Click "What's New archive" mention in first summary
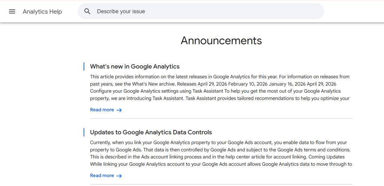 (153, 84)
